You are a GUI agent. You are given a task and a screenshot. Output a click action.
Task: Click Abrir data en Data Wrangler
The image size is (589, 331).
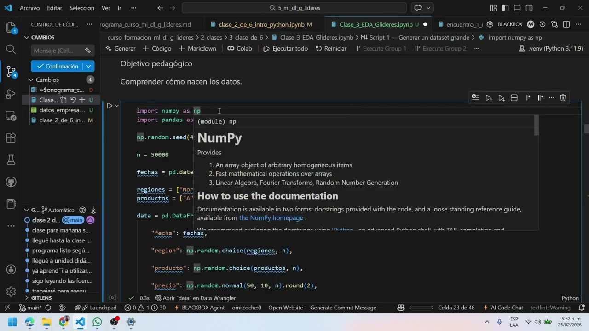point(195,298)
